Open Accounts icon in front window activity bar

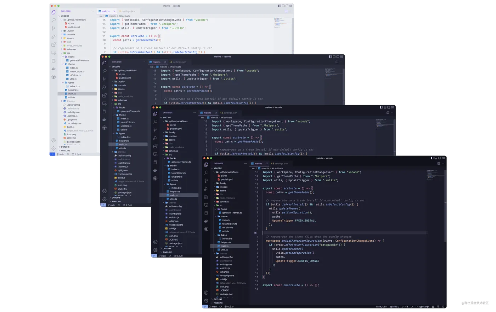coord(206,293)
